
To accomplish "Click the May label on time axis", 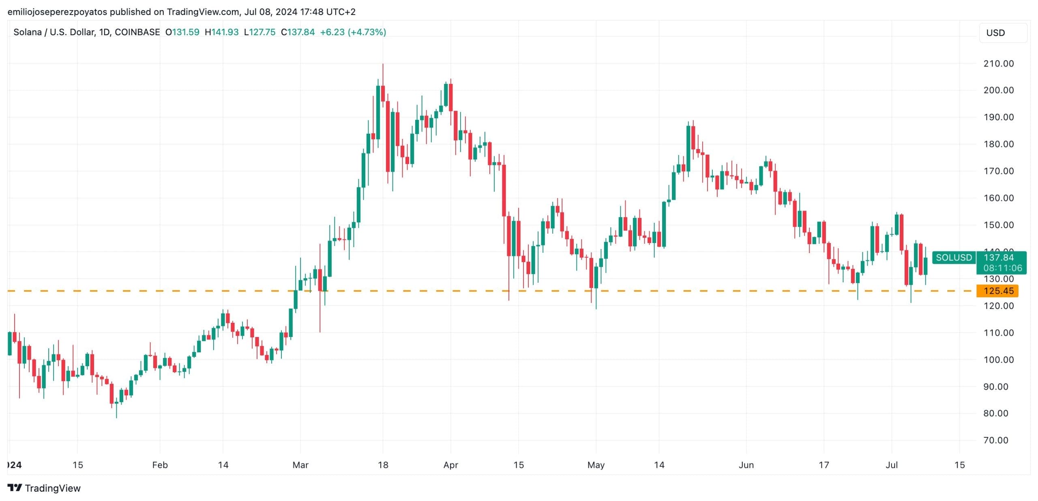I will tap(596, 465).
